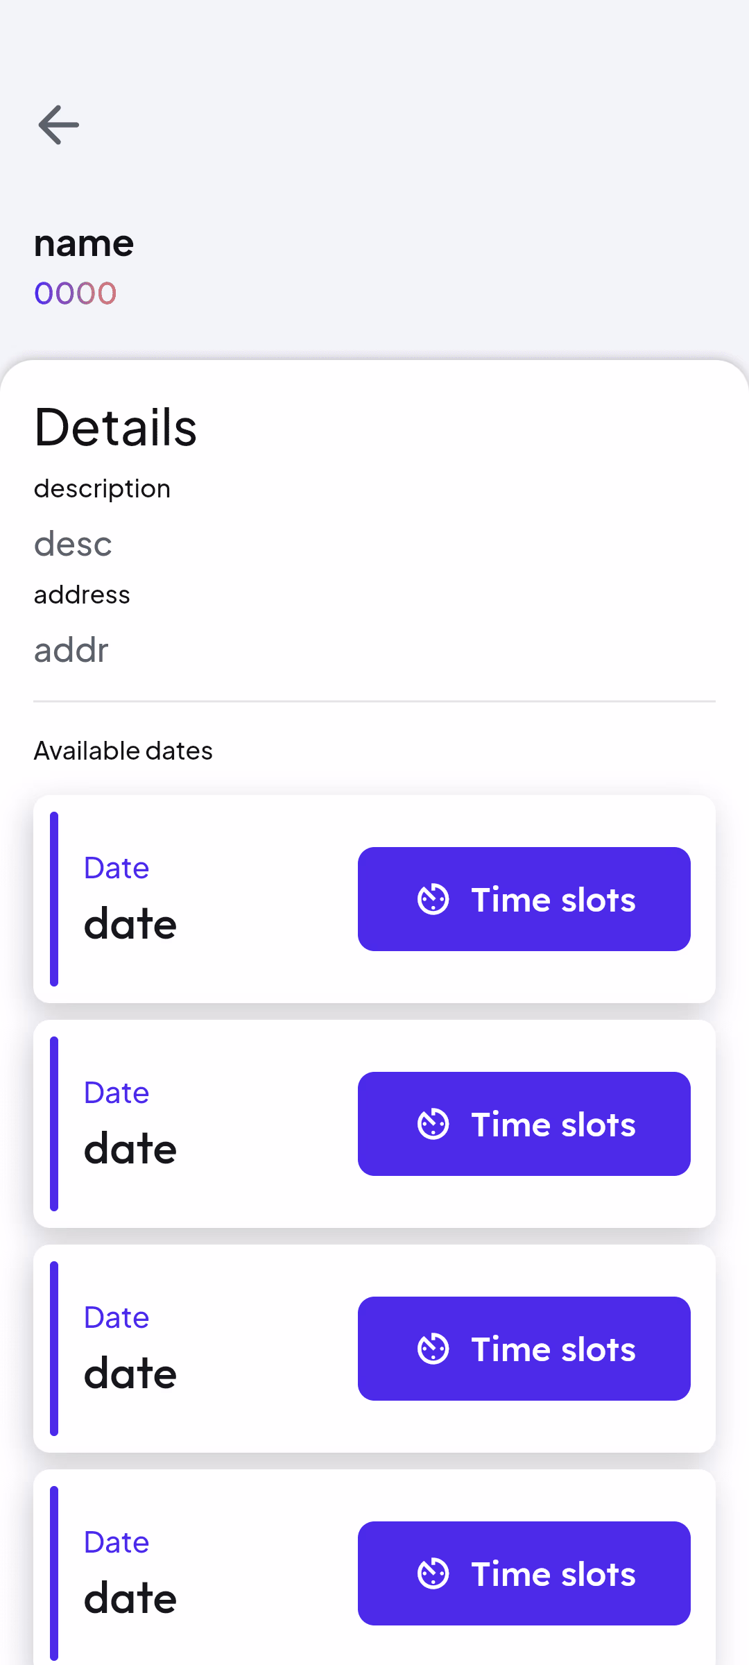Click the Available dates section label

[123, 751]
